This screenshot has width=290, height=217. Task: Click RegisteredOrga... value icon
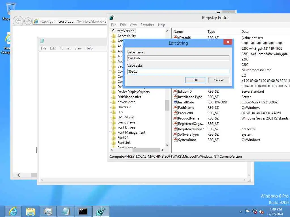coord(175,123)
